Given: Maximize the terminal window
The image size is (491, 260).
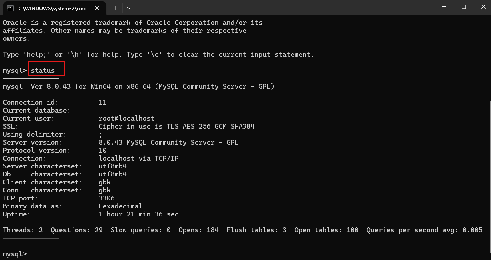Looking at the screenshot, I should (x=463, y=7).
